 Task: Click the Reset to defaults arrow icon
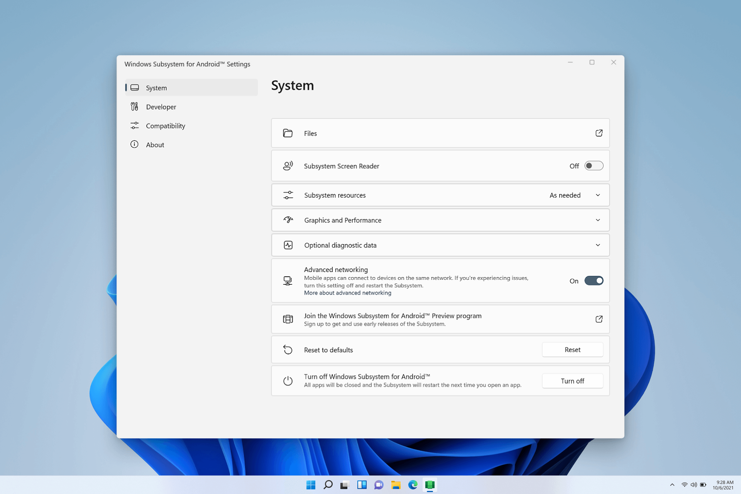coord(288,350)
